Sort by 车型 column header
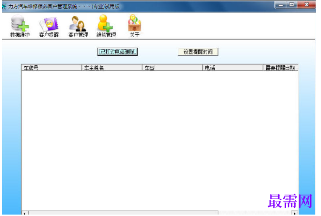Viewport: 321px width, 216px height. click(172, 68)
